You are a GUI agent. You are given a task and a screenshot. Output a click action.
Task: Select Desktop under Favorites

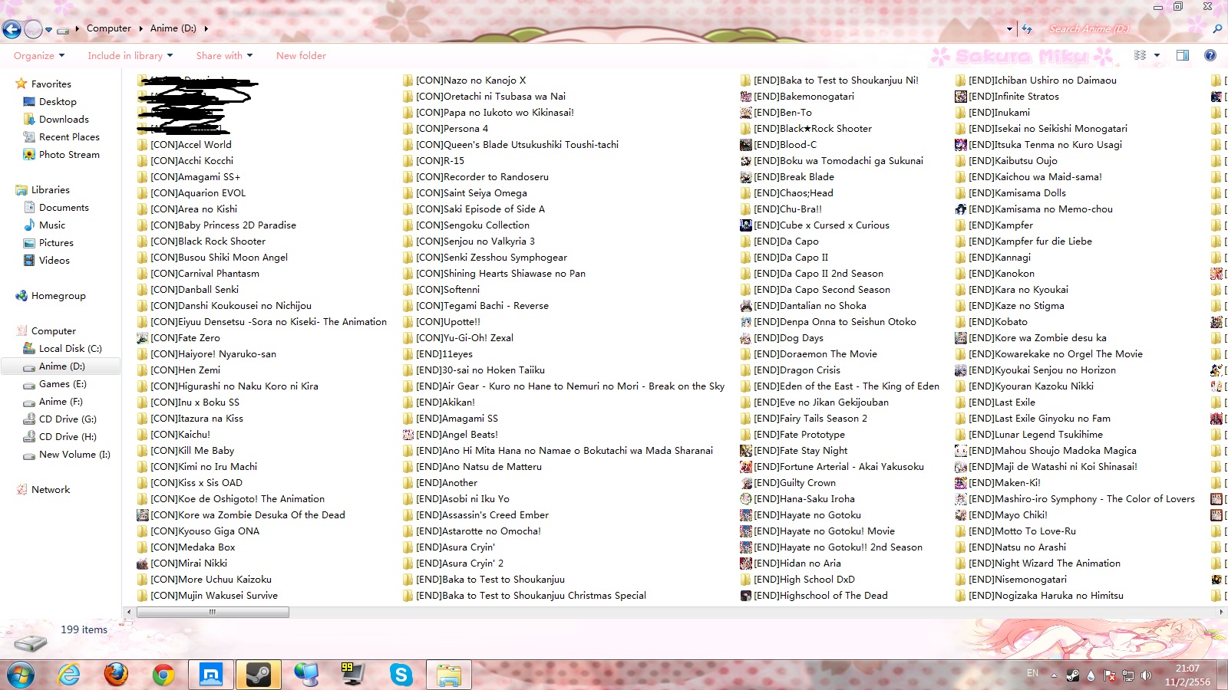58,102
